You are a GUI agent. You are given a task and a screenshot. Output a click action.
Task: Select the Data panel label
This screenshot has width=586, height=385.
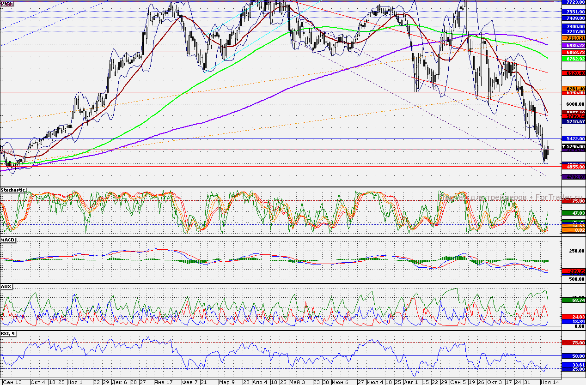point(7,3)
